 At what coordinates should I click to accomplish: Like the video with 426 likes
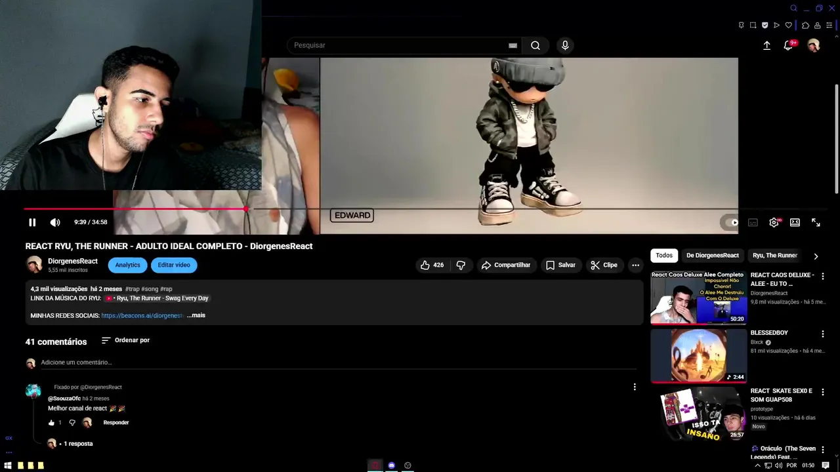[431, 265]
